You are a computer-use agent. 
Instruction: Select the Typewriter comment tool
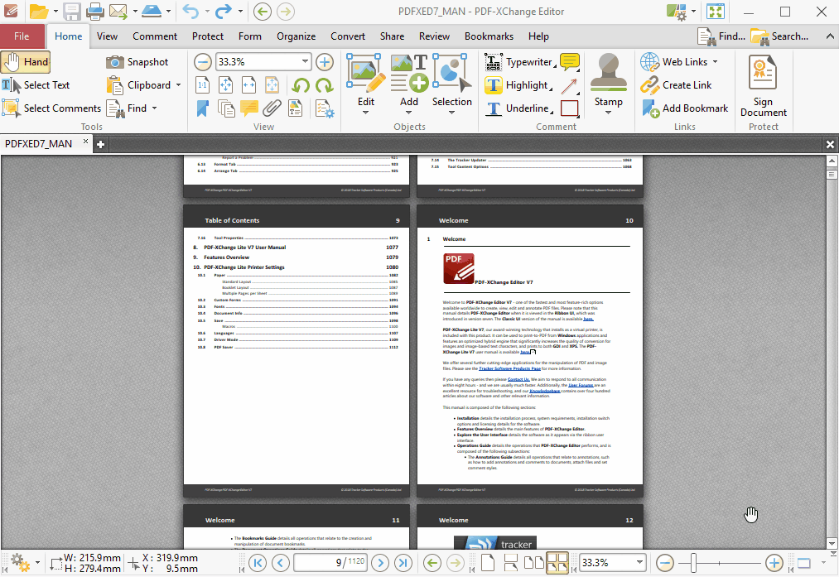519,62
